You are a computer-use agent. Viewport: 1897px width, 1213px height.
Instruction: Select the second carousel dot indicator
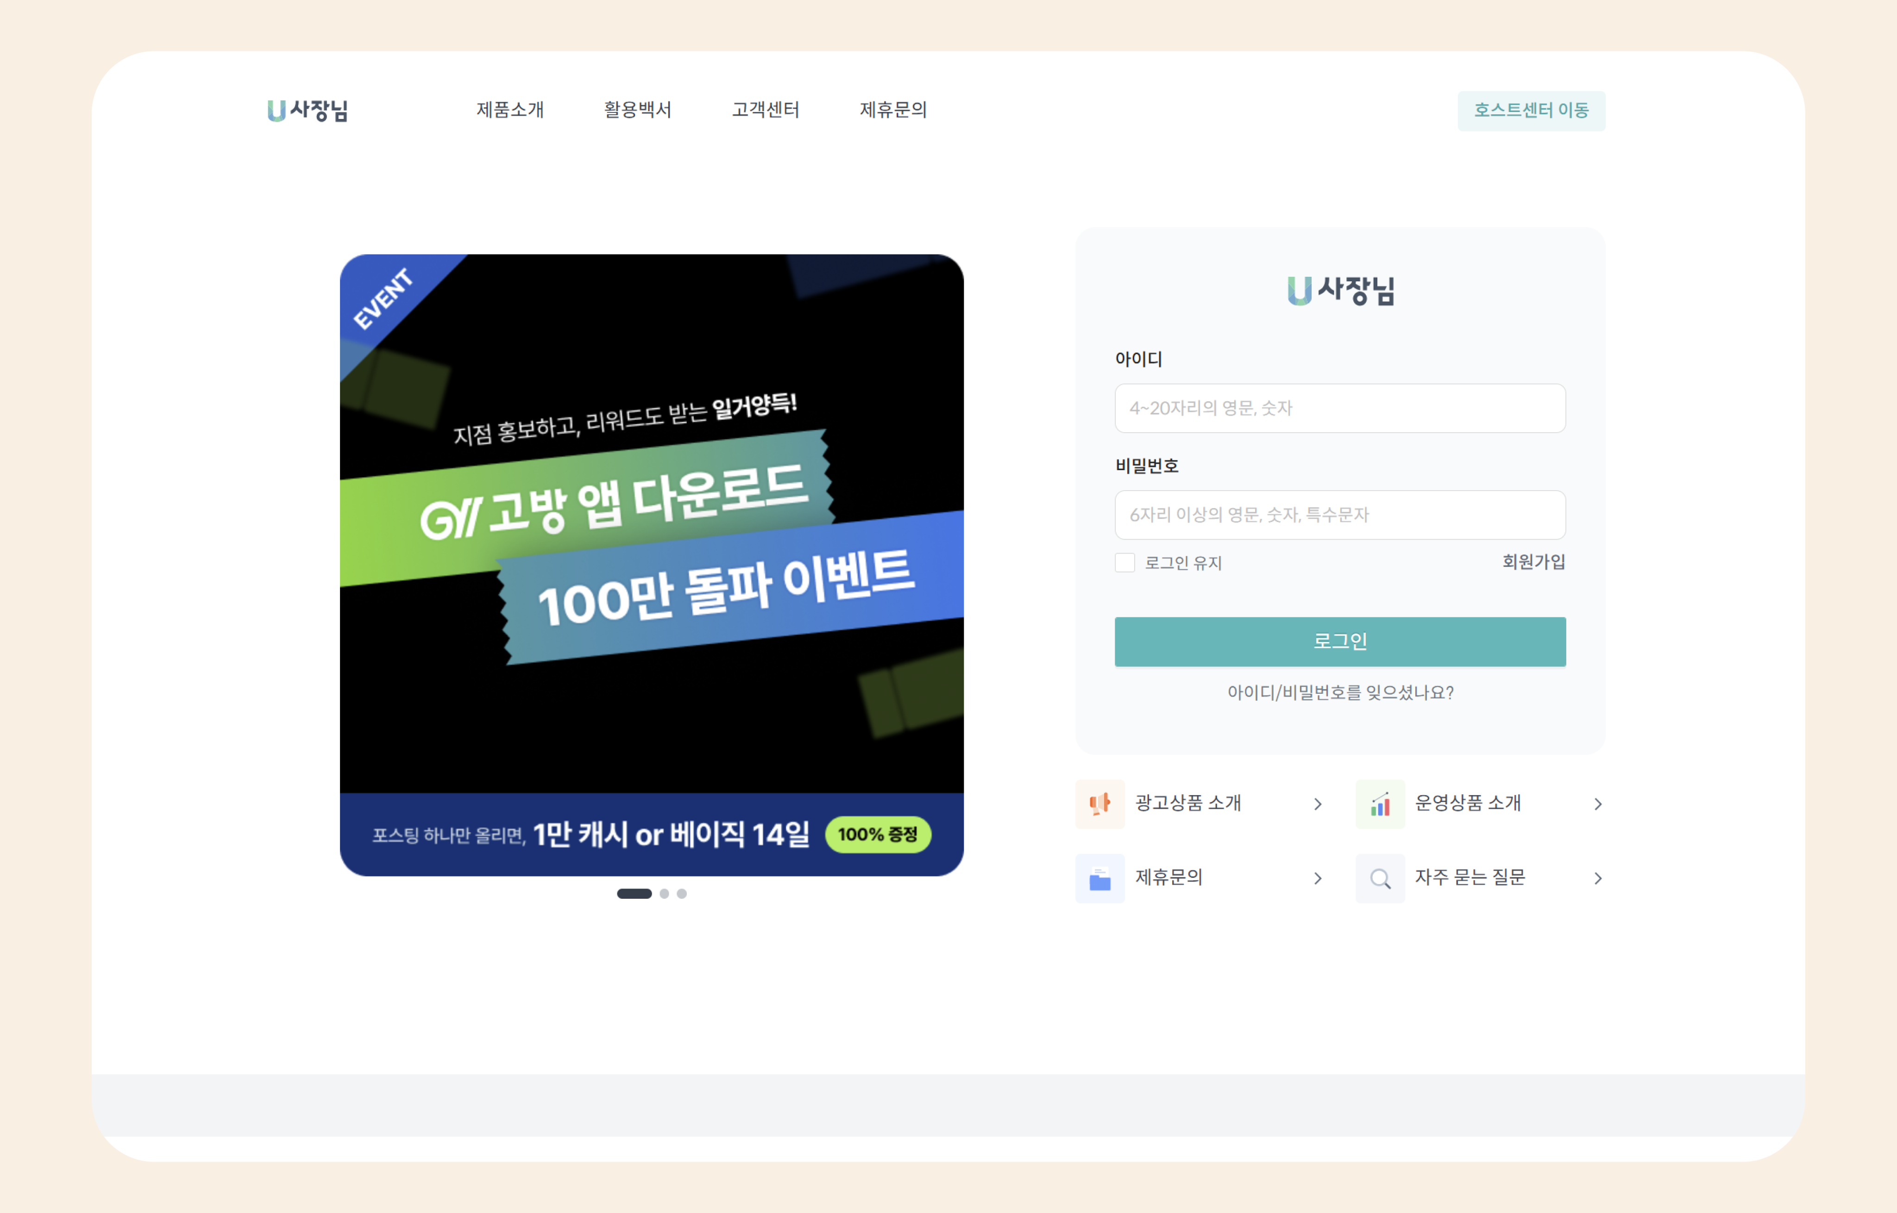click(665, 893)
